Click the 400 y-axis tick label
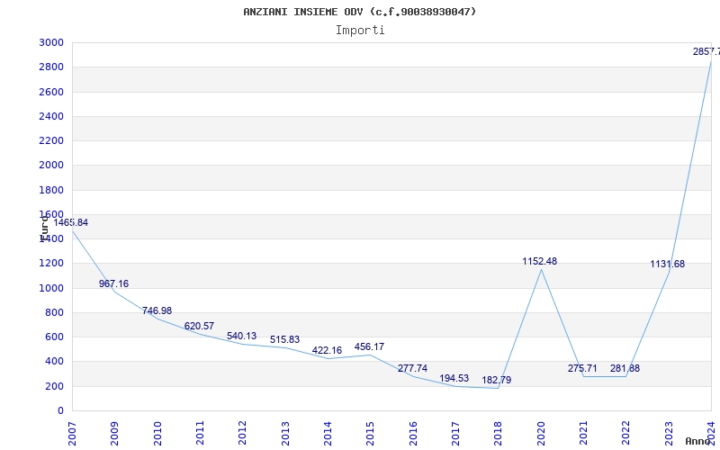The height and width of the screenshot is (450, 720). click(55, 362)
